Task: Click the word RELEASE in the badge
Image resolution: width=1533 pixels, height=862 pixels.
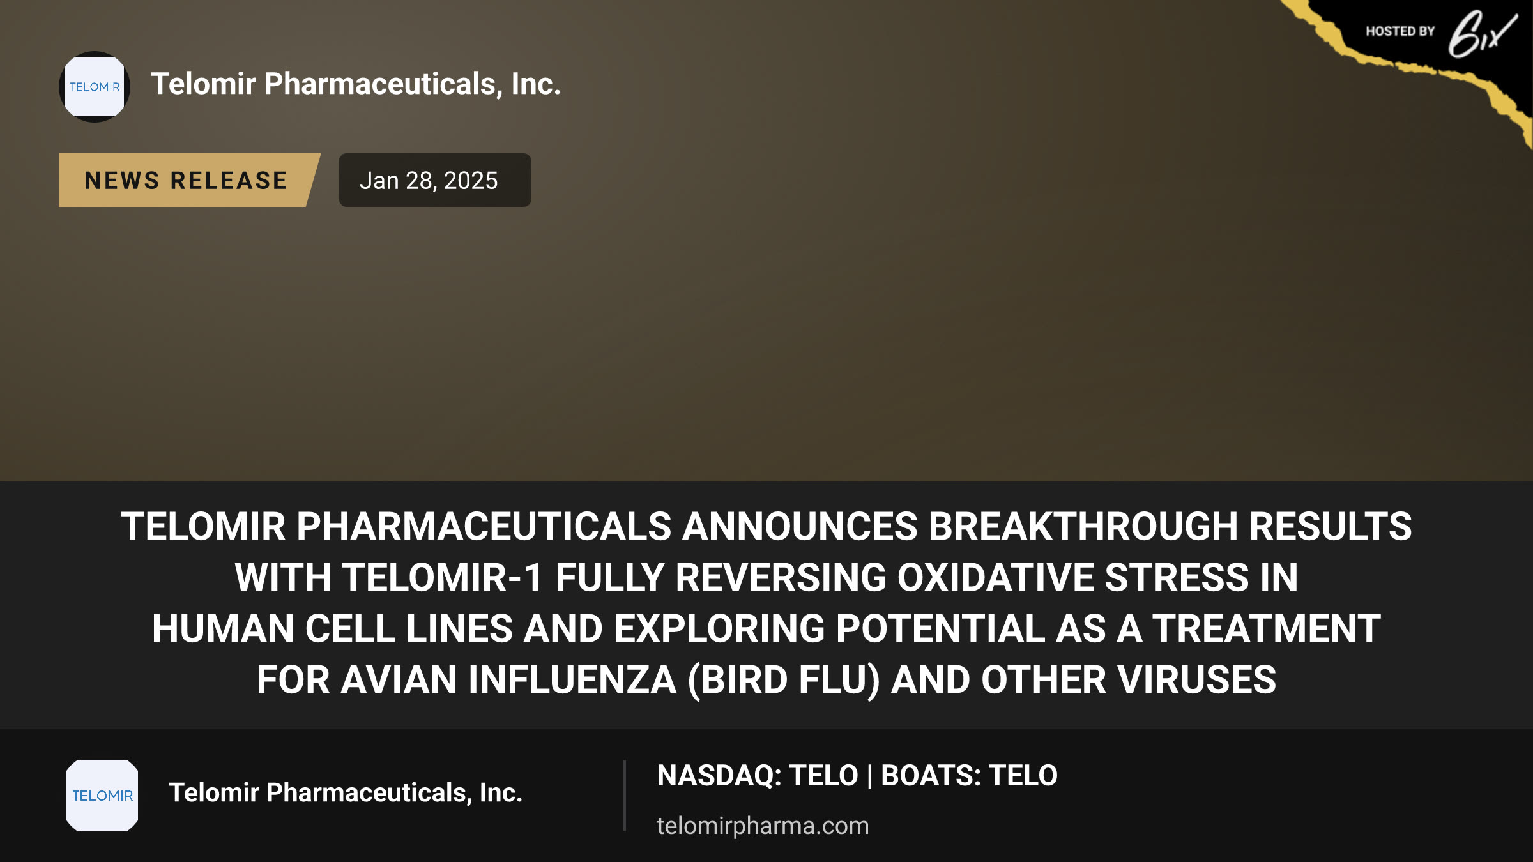Action: pos(229,181)
